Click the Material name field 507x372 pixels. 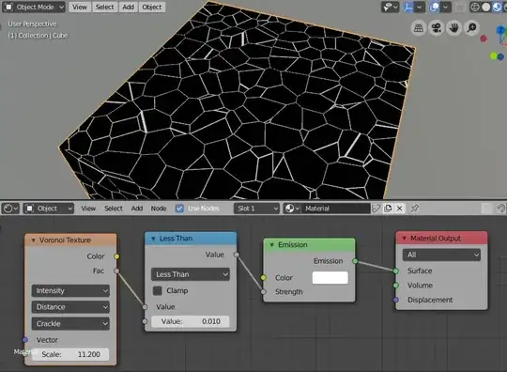(x=335, y=209)
